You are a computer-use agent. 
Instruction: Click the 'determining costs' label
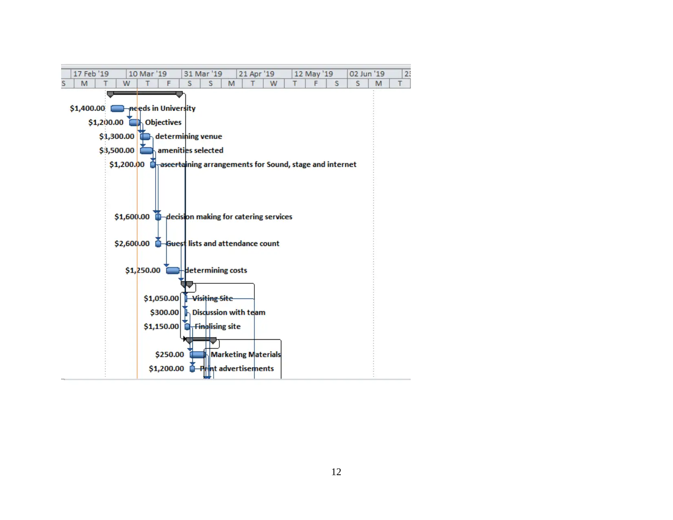[x=216, y=270]
